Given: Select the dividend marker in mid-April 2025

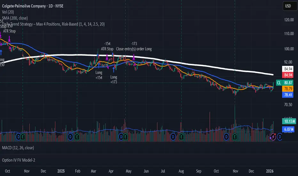Looking at the screenshot, I should [x=121, y=137].
